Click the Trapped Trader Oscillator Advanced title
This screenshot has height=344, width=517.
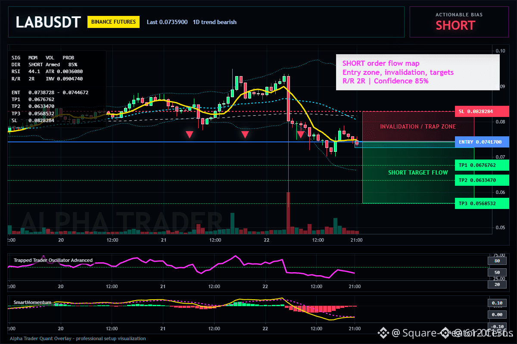pos(53,260)
